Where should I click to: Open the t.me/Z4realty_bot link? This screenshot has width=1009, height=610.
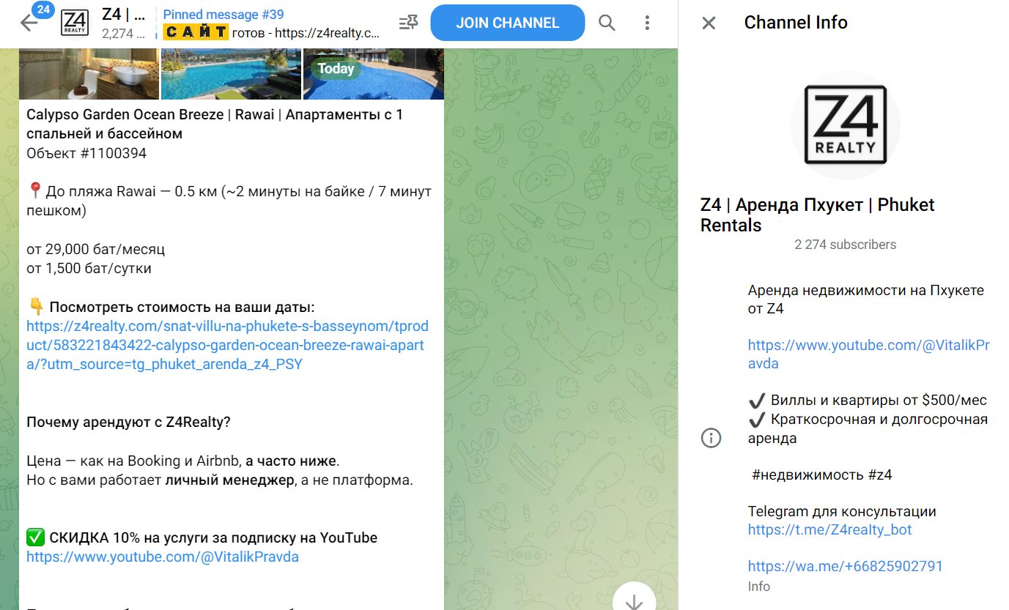830,529
